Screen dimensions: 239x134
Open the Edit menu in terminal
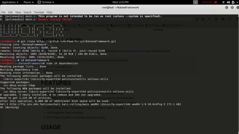point(10,12)
